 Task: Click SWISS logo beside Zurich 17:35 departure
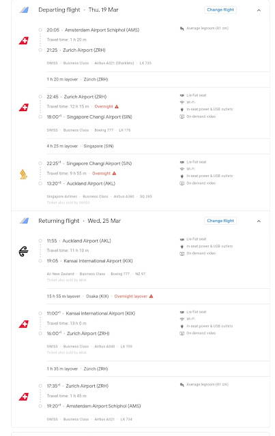click(x=24, y=396)
